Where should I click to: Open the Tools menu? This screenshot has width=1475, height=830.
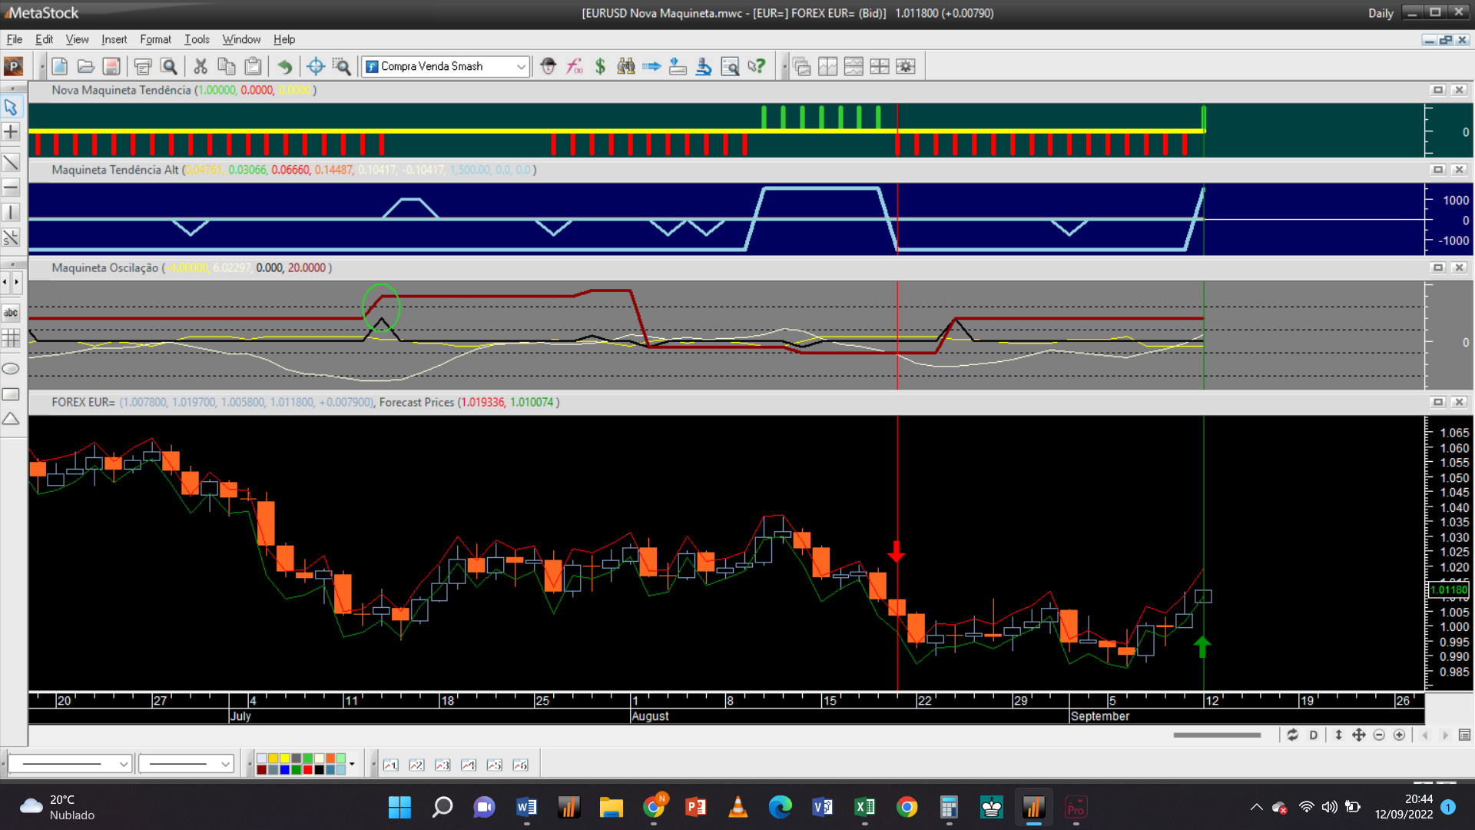pyautogui.click(x=197, y=39)
